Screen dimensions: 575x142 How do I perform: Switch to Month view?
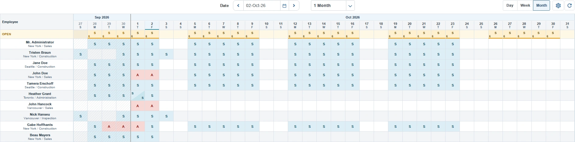[541, 5]
